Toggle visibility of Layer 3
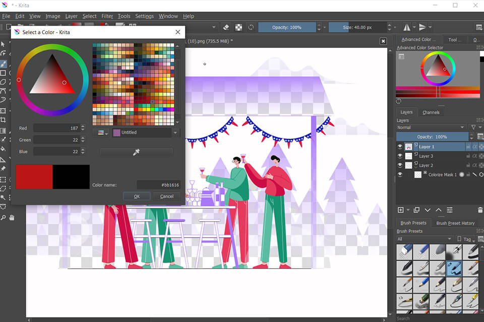484x322 pixels. pyautogui.click(x=400, y=156)
